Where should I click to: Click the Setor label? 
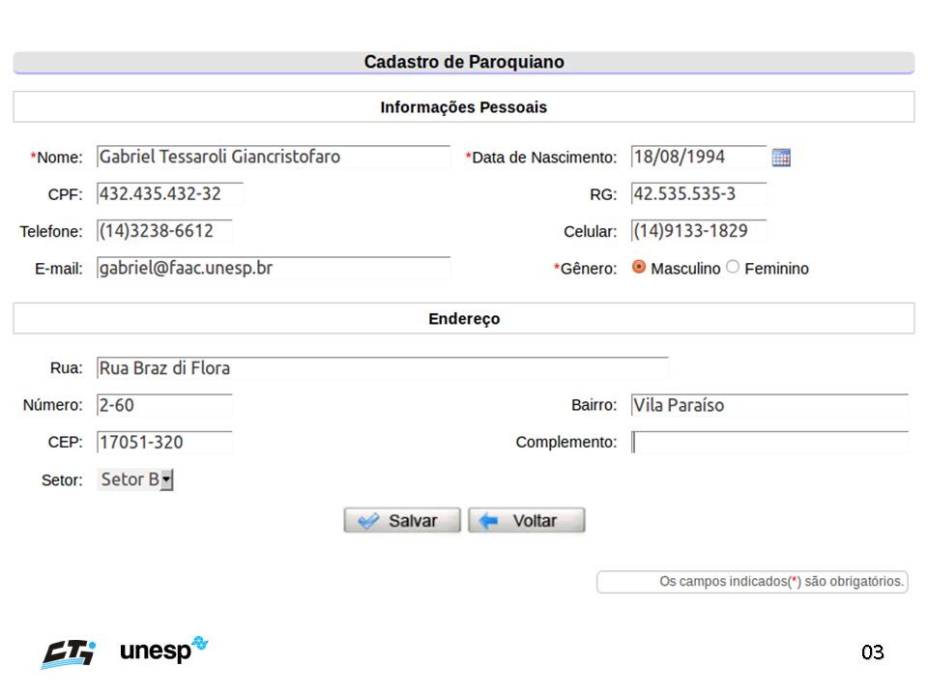tap(62, 480)
